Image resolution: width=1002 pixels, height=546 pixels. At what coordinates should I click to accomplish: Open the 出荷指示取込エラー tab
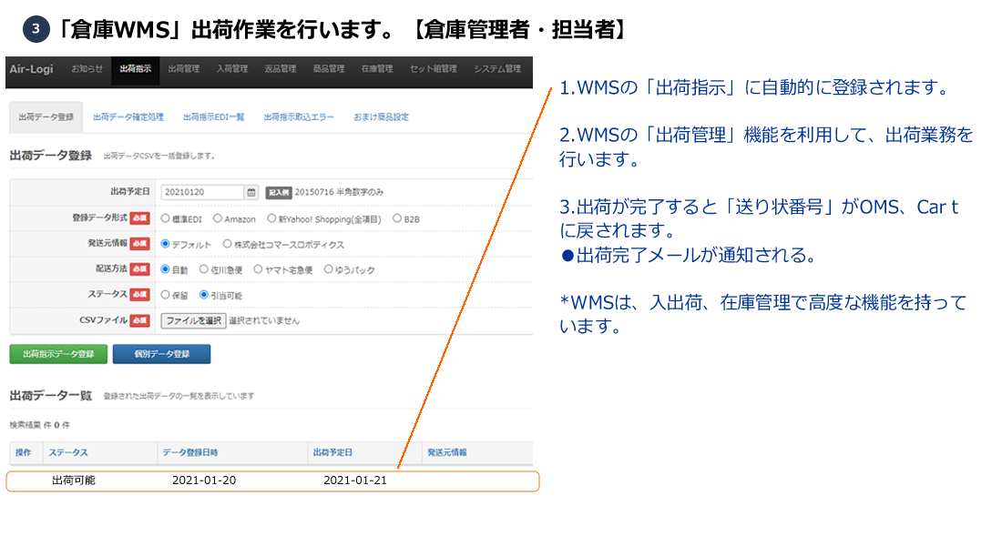click(x=299, y=117)
